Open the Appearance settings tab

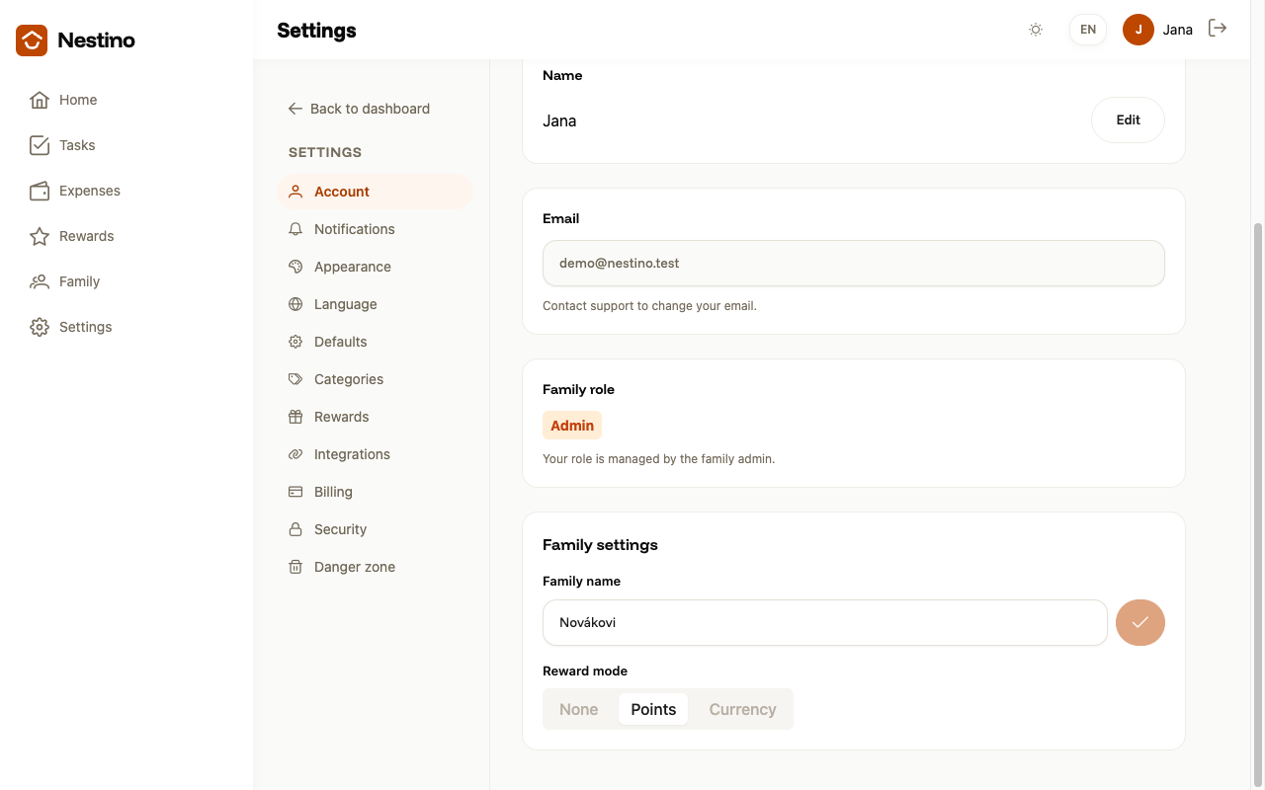click(375, 267)
